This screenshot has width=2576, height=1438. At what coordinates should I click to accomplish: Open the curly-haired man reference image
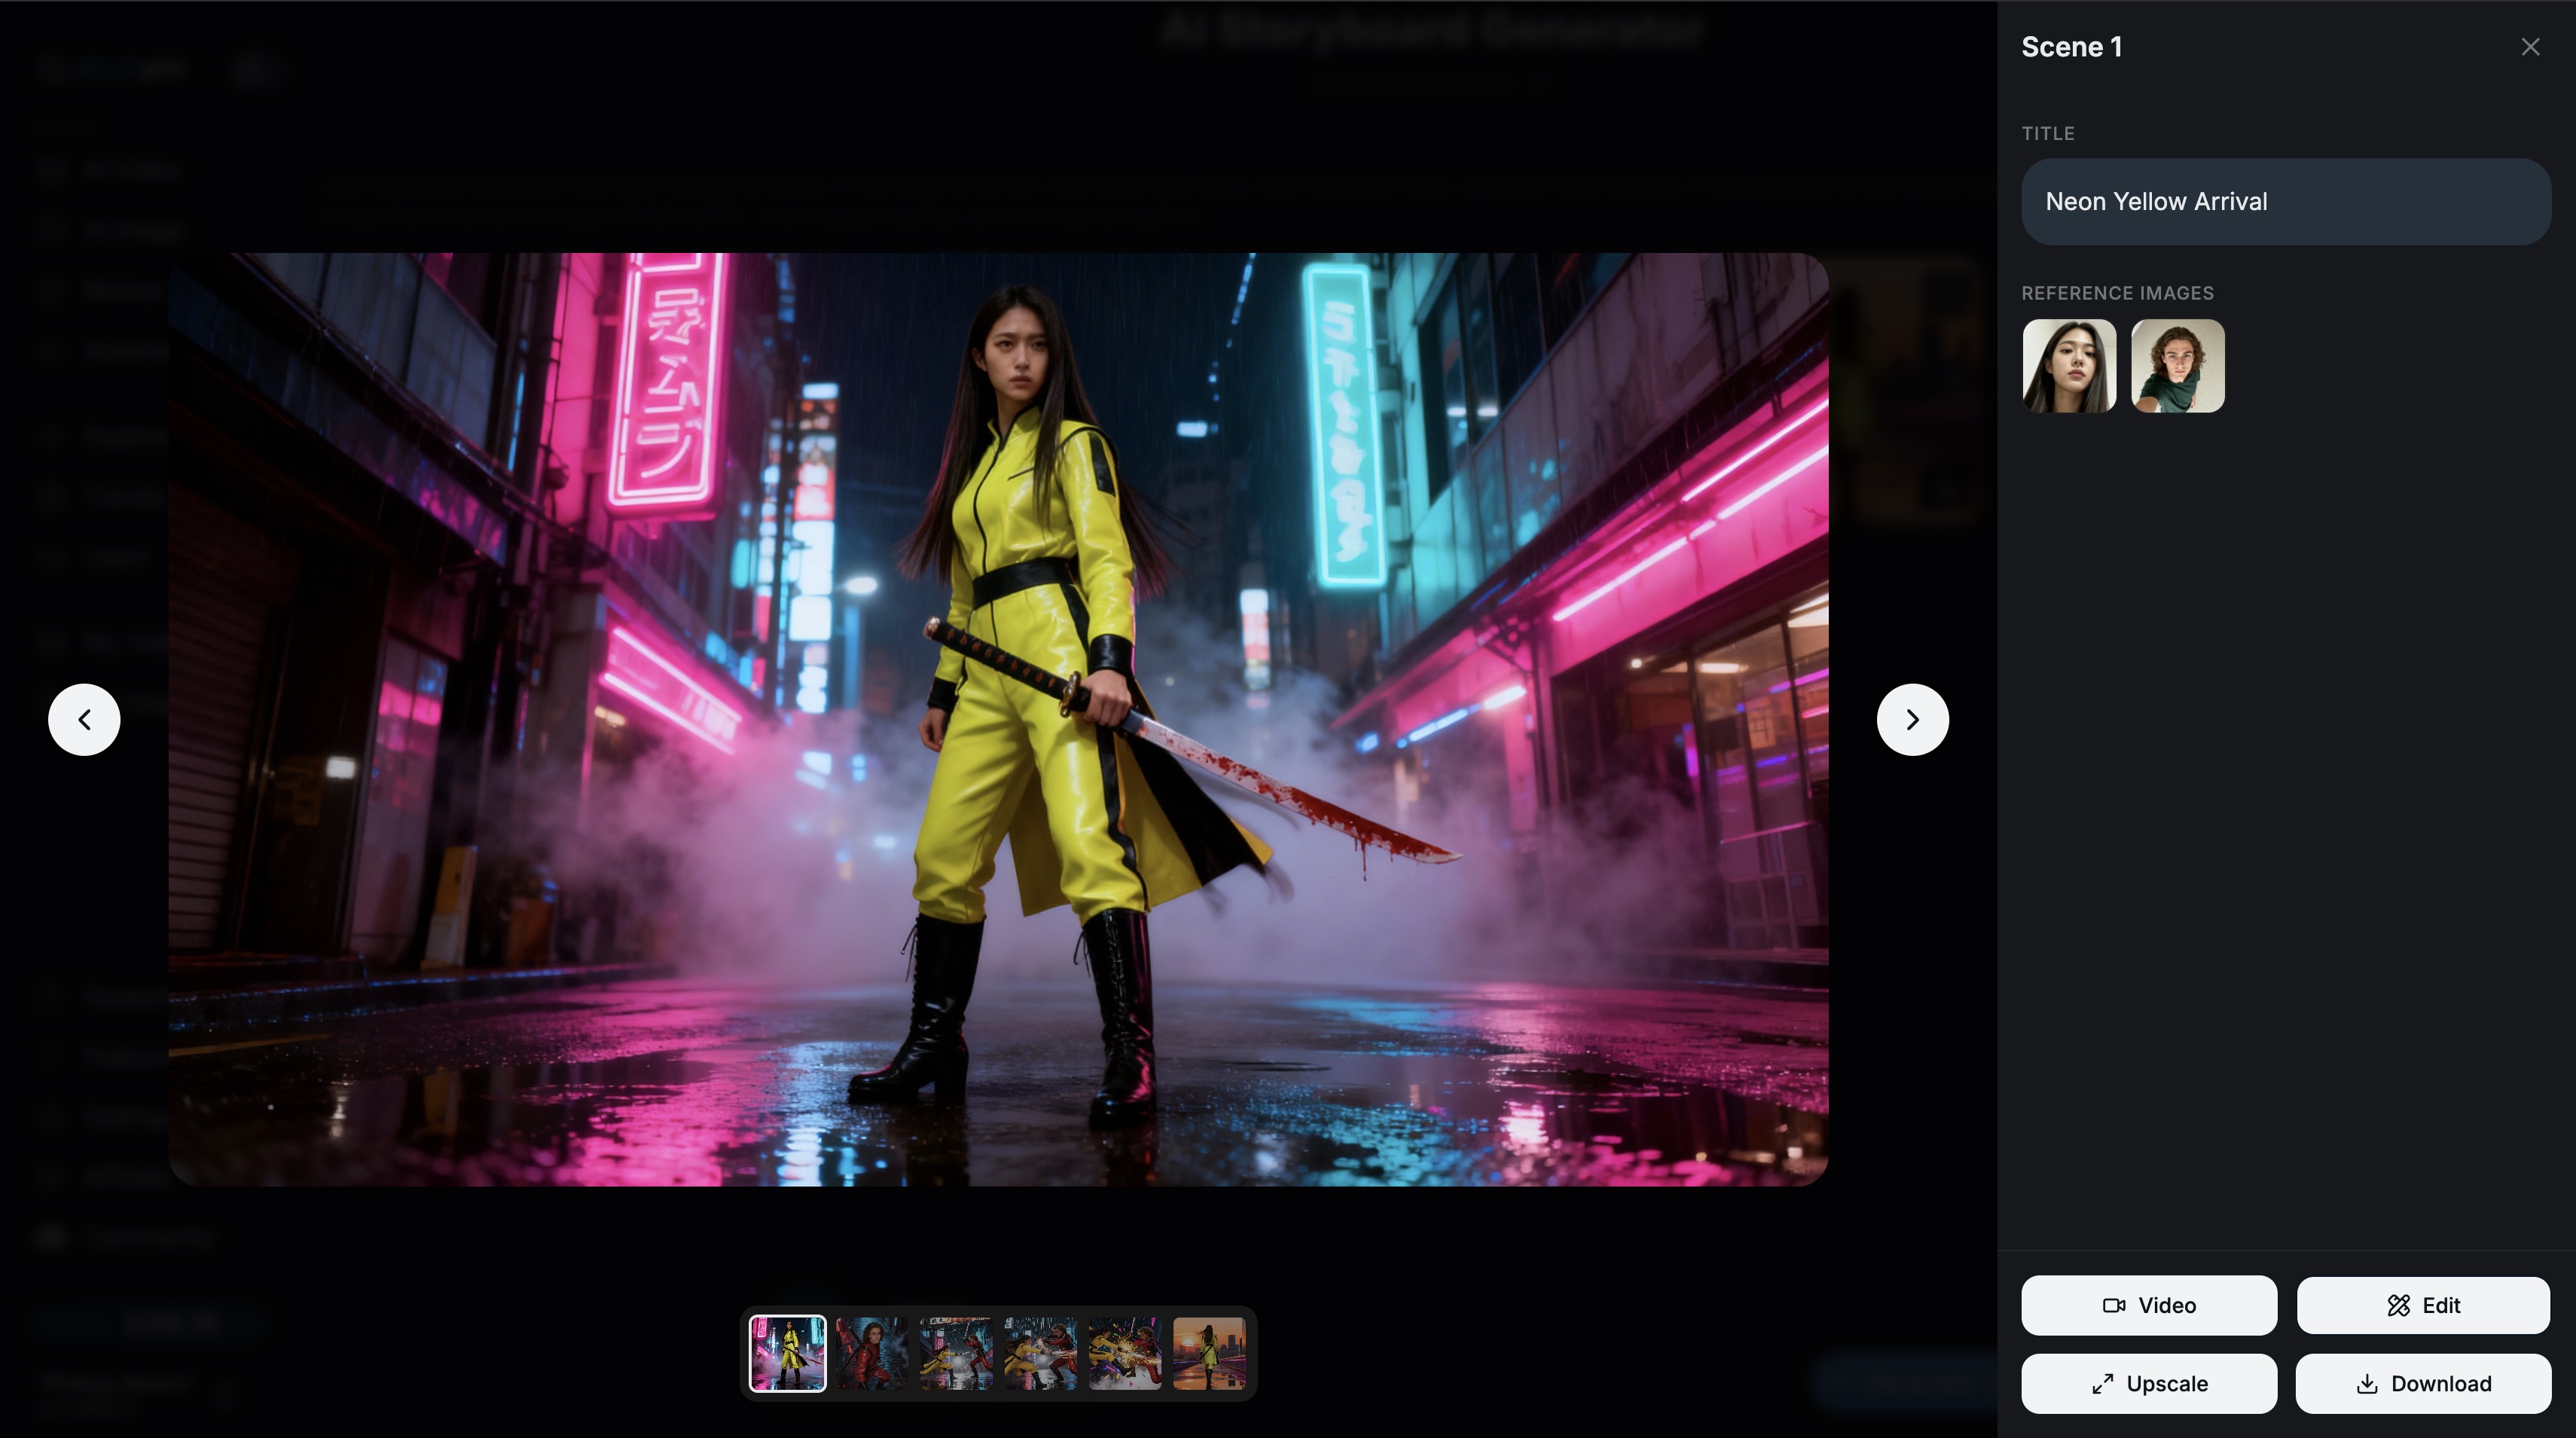2178,366
